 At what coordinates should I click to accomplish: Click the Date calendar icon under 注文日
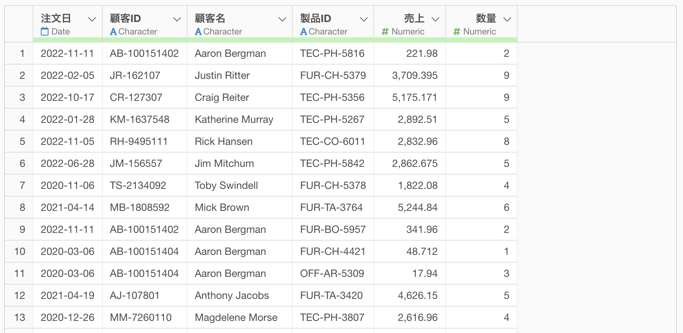tap(45, 32)
